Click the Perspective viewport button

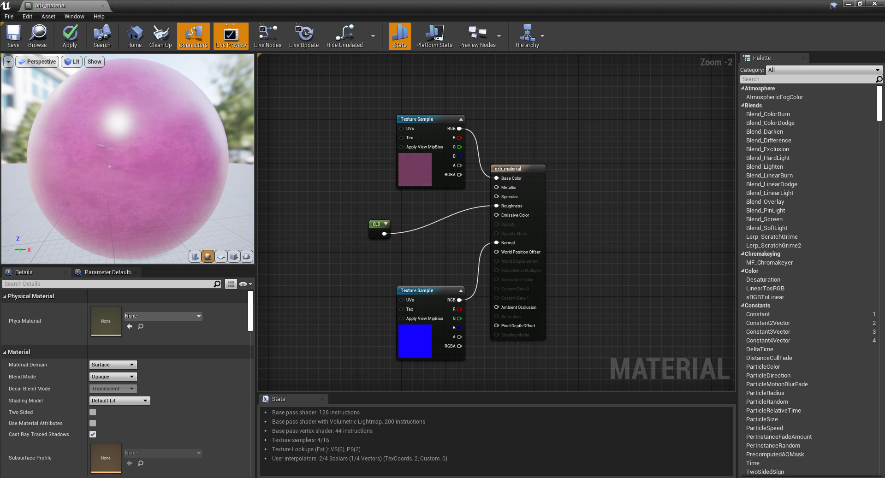point(37,62)
